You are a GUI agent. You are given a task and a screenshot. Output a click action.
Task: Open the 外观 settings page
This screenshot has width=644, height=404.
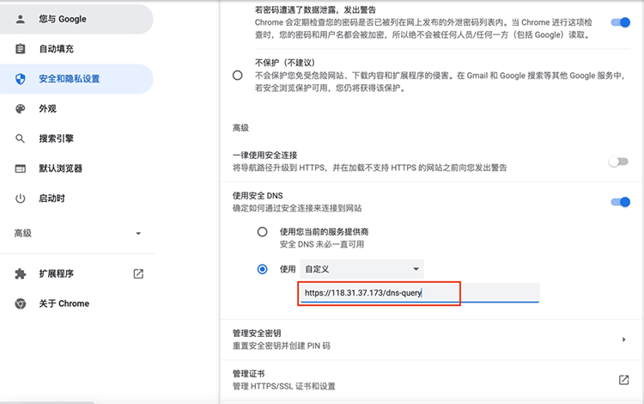point(76,108)
